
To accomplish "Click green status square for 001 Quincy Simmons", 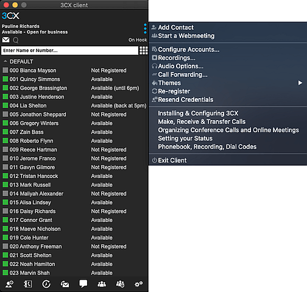I will [x=5, y=79].
